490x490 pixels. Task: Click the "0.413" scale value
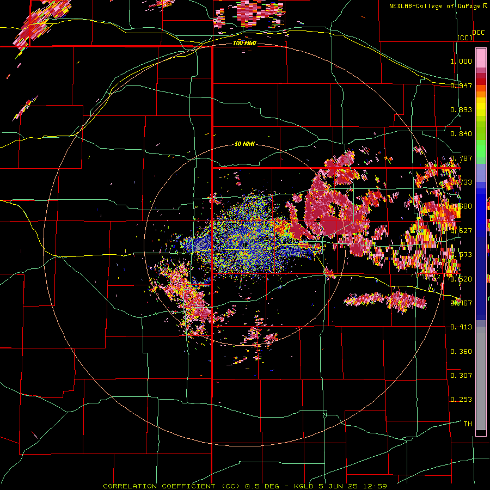(x=461, y=327)
